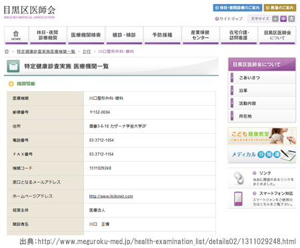Click the breadcrumb home icon
Viewport: 300px width, 248px height.
[7, 51]
